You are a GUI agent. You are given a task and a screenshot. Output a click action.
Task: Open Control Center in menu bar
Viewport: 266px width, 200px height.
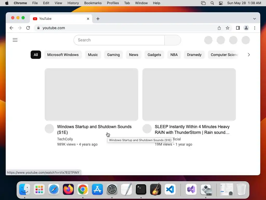point(221,3)
